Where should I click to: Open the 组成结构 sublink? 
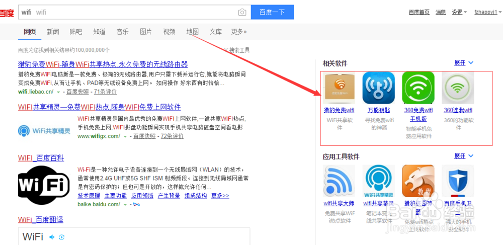(x=196, y=196)
